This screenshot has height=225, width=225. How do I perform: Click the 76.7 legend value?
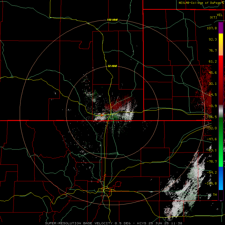pos(213,50)
